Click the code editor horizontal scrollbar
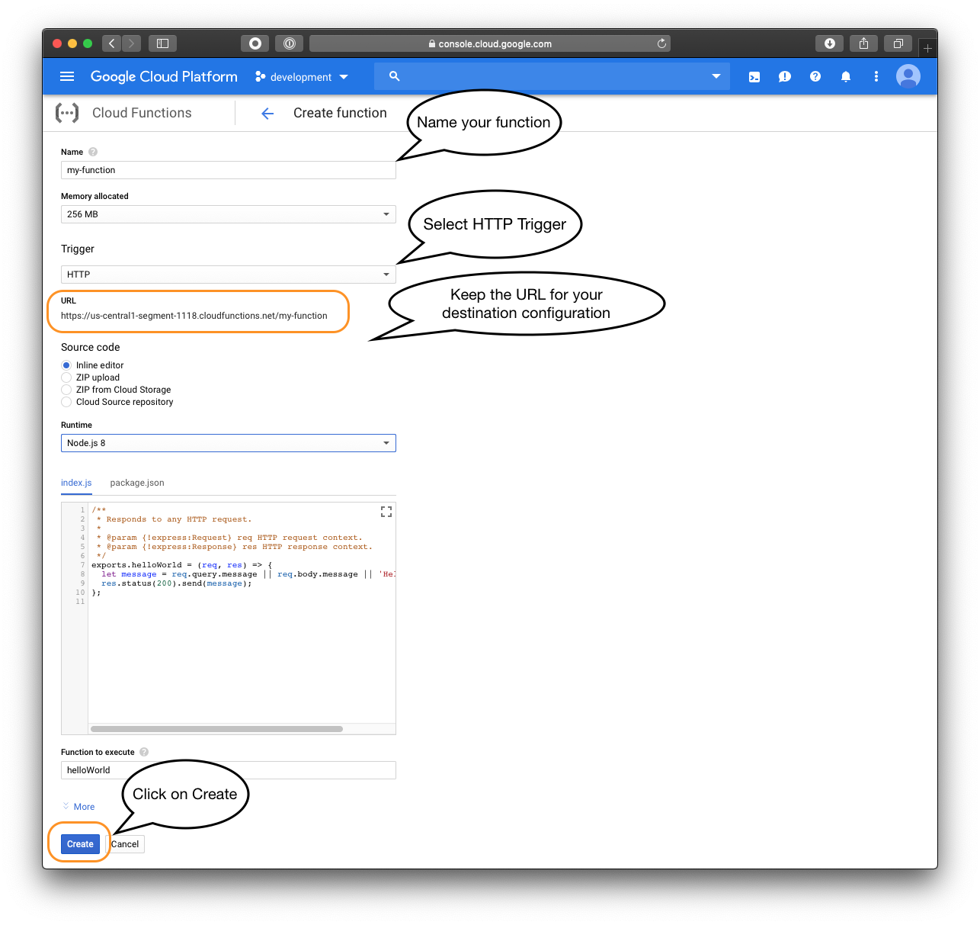The width and height of the screenshot is (980, 925). pos(216,729)
